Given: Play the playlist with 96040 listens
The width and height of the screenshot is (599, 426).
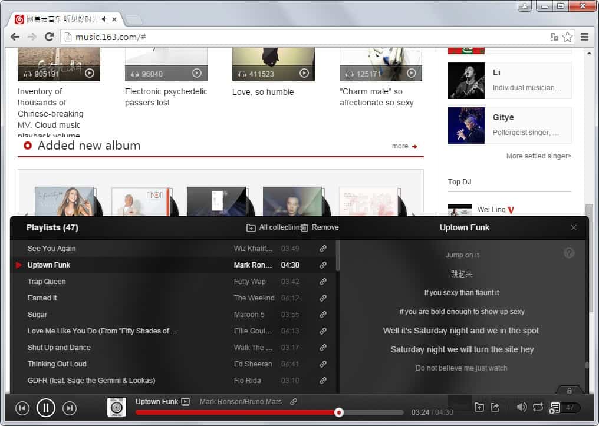Looking at the screenshot, I should 197,73.
